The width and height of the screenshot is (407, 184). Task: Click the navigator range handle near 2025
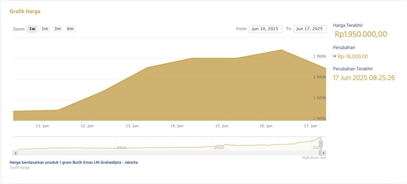[321, 143]
